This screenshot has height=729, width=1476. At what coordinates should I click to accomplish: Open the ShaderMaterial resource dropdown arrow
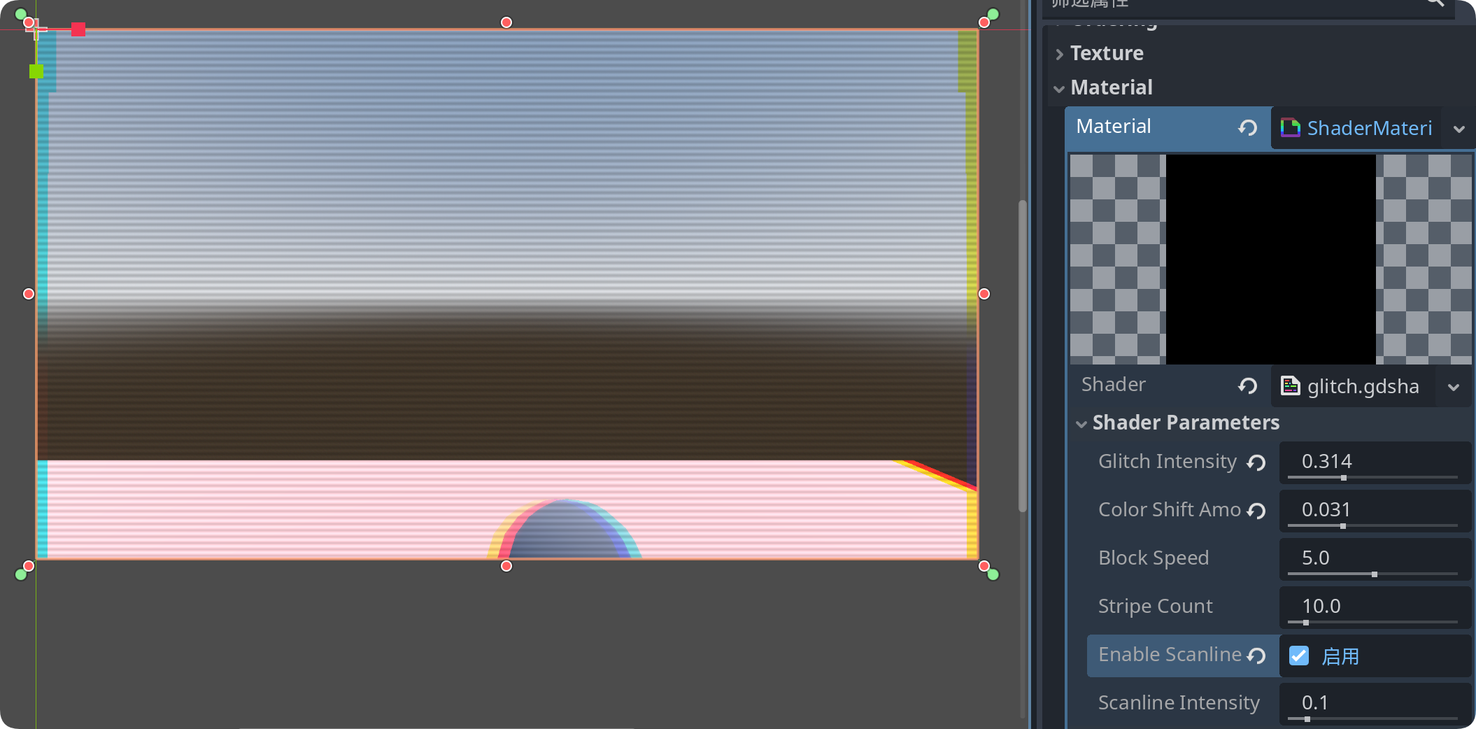pyautogui.click(x=1459, y=129)
